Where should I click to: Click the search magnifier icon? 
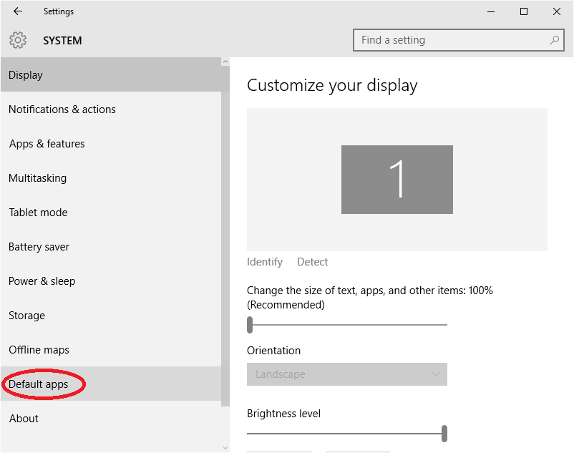coord(555,40)
